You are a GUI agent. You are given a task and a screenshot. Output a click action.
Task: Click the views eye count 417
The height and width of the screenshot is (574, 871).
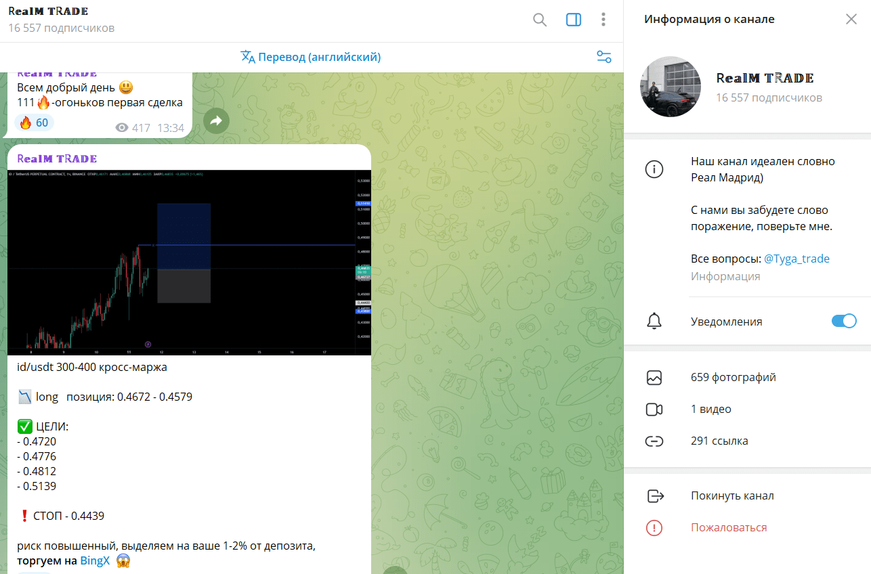point(133,127)
